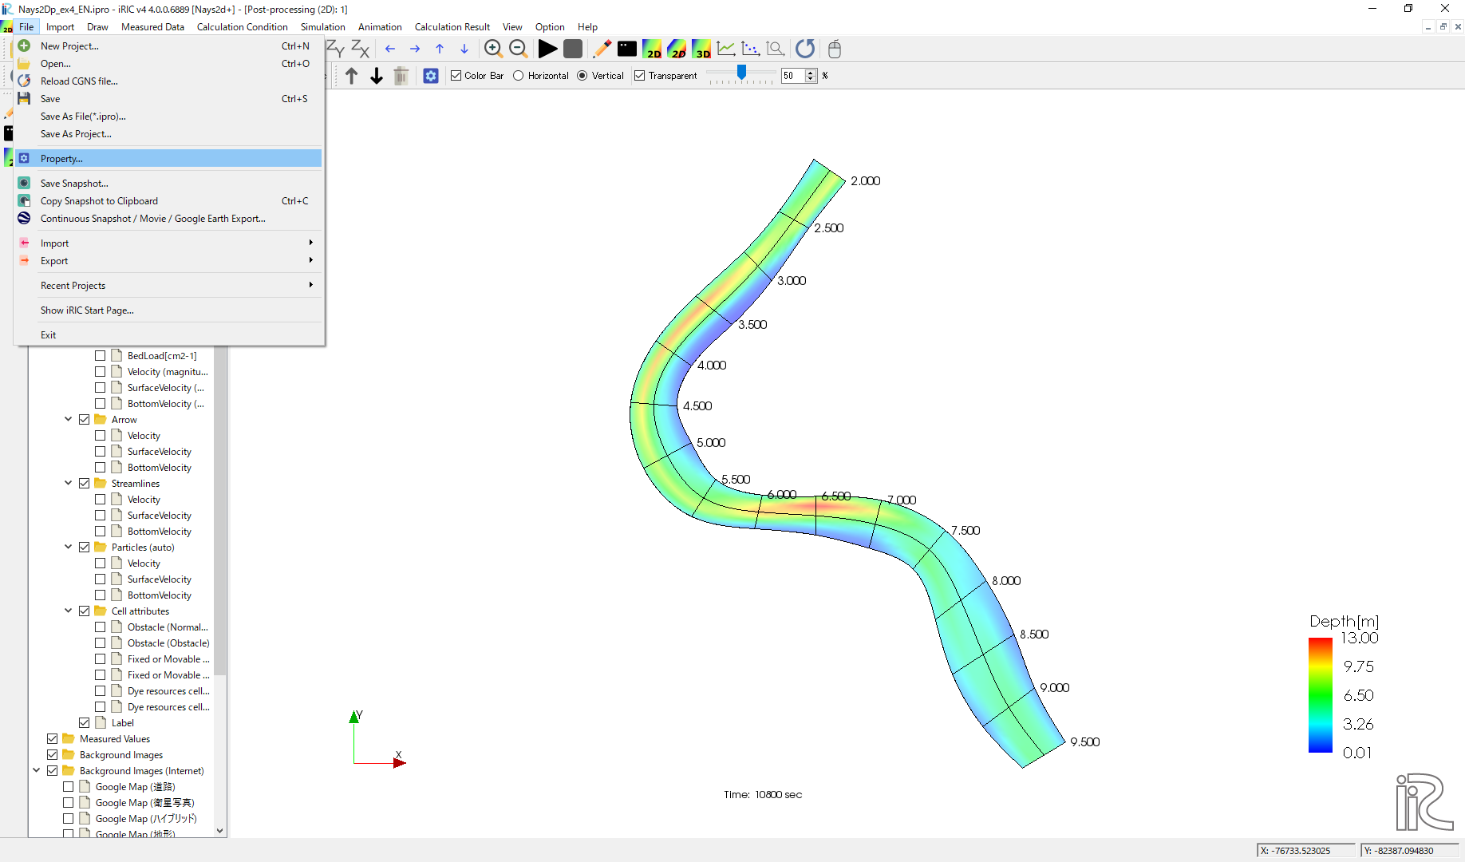Move view right with the blue right arrow
The image size is (1465, 862).
point(415,49)
